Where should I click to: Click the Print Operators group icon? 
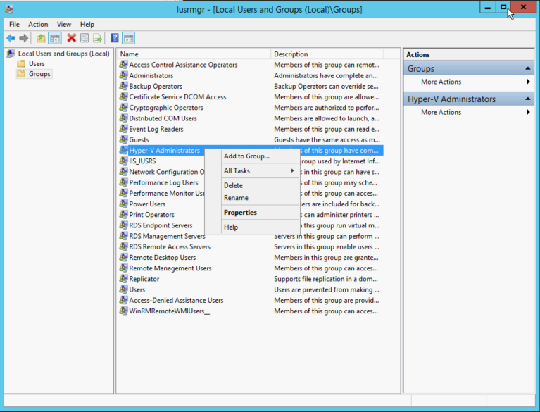coord(123,214)
